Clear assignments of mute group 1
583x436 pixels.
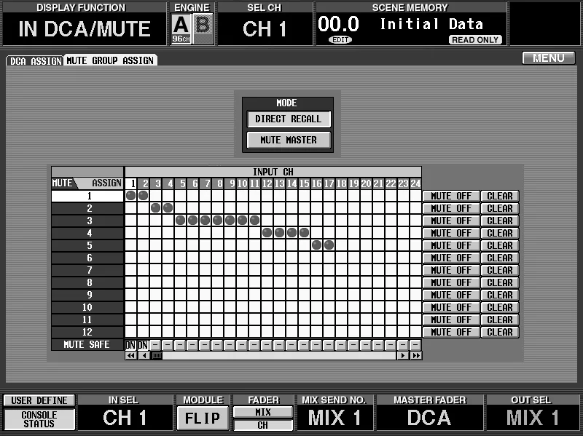(500, 196)
